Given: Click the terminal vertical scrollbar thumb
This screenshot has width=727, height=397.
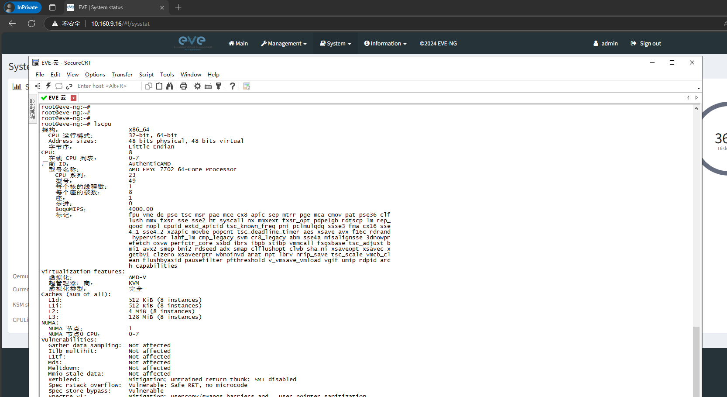Looking at the screenshot, I should pyautogui.click(x=696, y=362).
